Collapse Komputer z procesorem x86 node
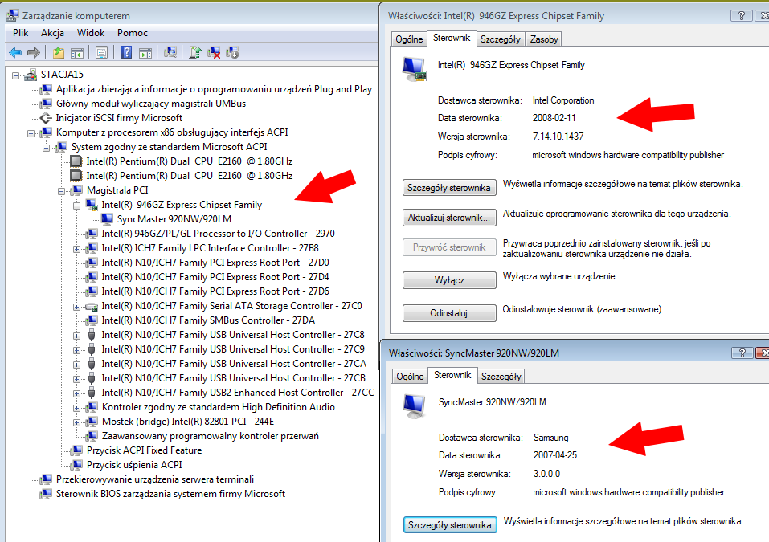This screenshot has height=542, width=769. click(x=31, y=133)
